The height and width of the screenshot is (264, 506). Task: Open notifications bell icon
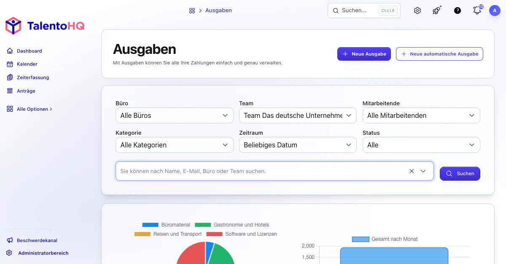(x=477, y=10)
